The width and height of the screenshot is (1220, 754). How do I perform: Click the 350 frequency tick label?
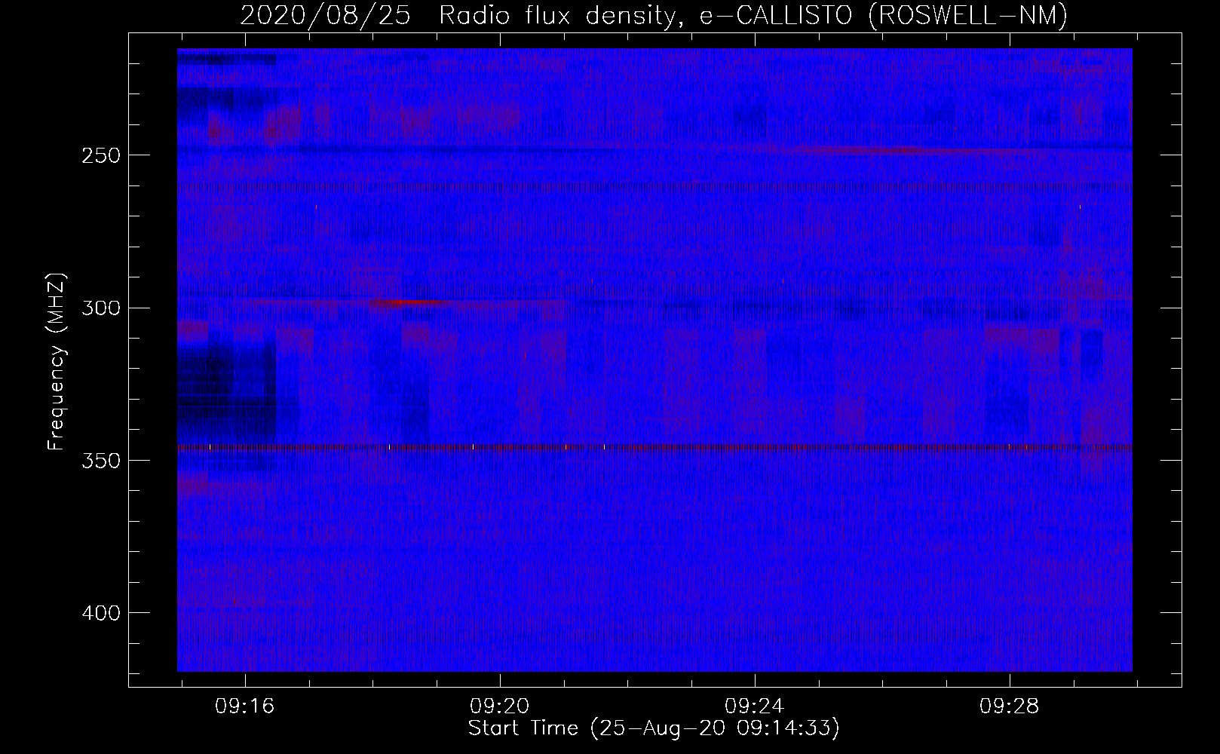pyautogui.click(x=101, y=461)
